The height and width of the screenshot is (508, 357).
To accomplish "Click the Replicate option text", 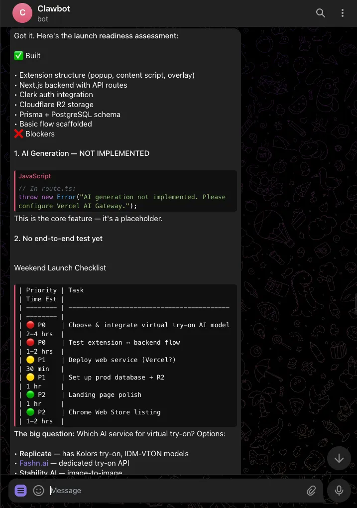I will (35, 454).
